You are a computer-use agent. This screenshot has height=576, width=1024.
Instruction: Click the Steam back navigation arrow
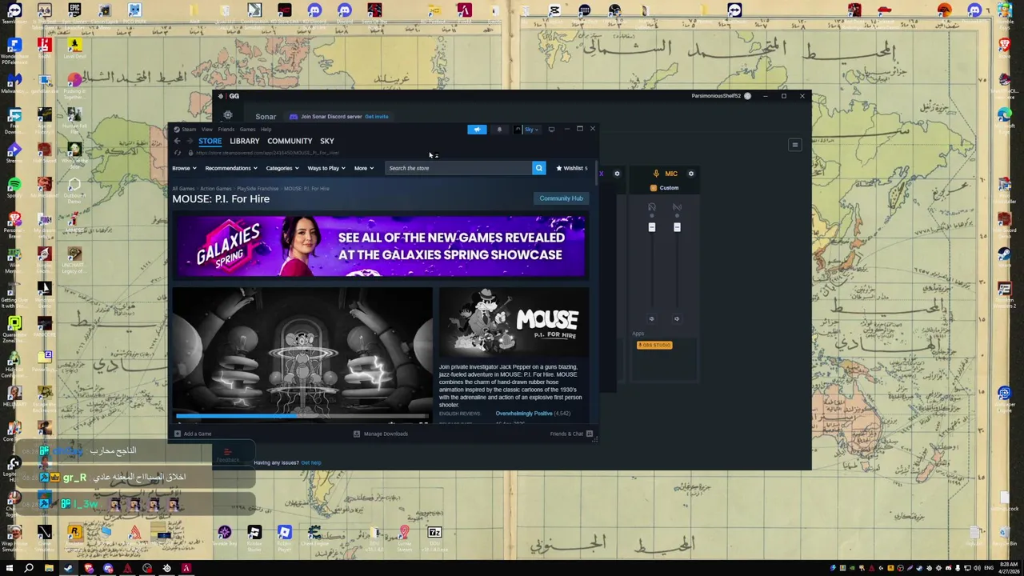(177, 141)
